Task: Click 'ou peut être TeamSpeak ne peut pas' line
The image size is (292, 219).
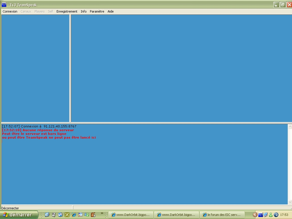Action: pos(49,137)
